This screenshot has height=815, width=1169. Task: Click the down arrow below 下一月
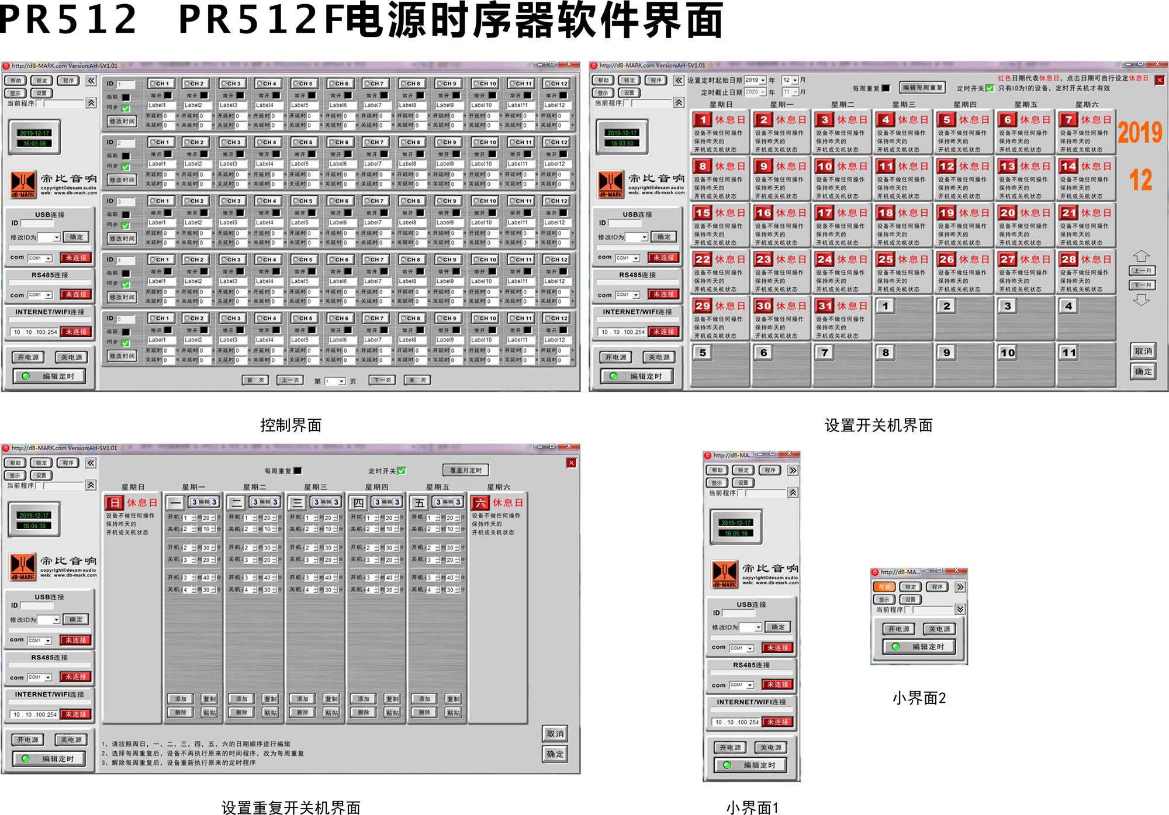1141,300
